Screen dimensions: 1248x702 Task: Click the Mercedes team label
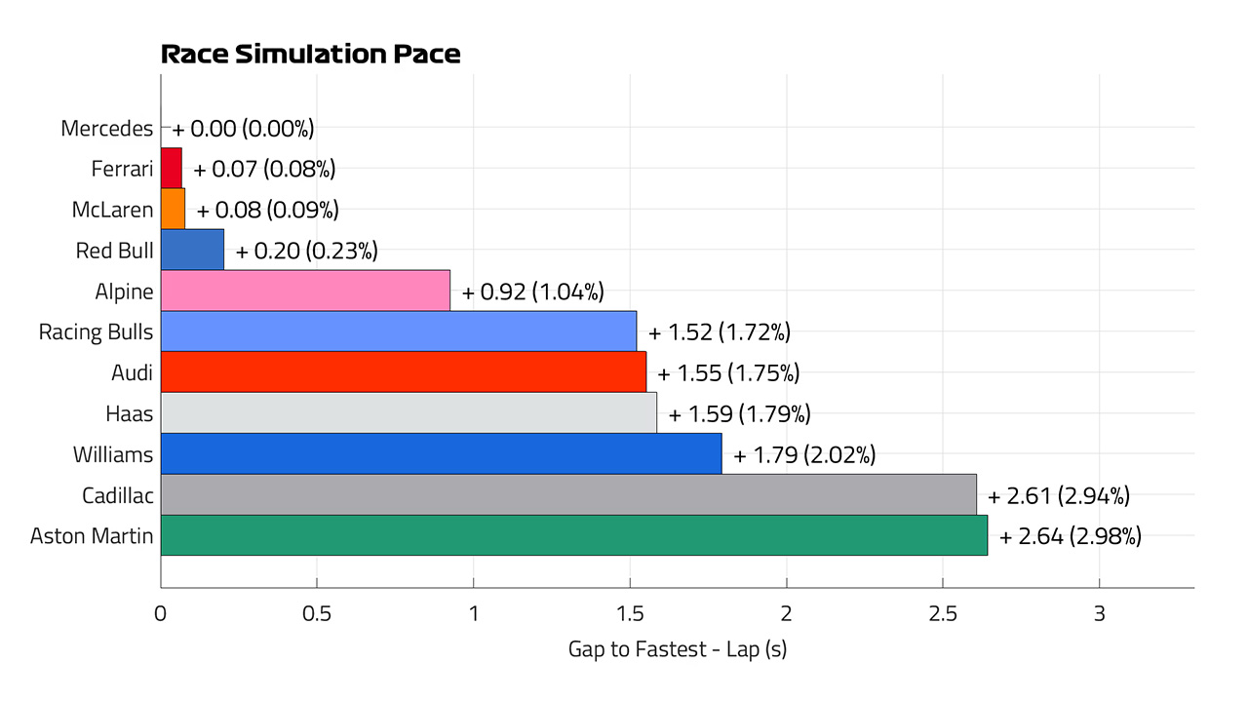pyautogui.click(x=107, y=129)
